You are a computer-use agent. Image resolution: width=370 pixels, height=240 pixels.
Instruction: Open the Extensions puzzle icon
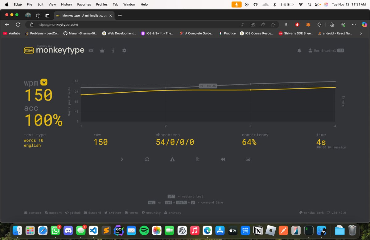click(x=319, y=25)
